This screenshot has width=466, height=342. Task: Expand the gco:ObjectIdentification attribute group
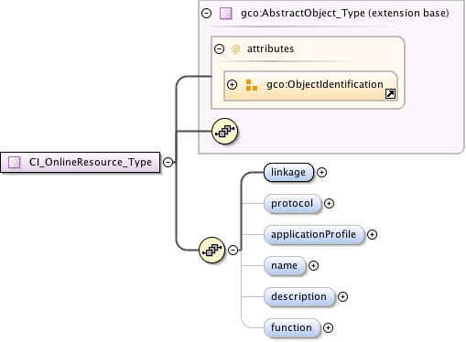[x=232, y=84]
